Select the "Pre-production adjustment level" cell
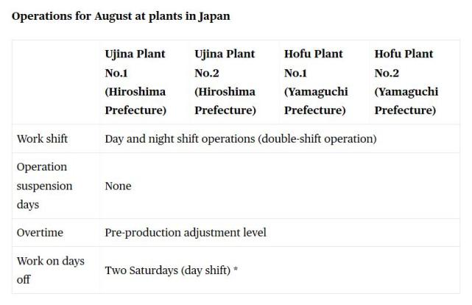Screen dimensions: 472x305 tap(186, 233)
